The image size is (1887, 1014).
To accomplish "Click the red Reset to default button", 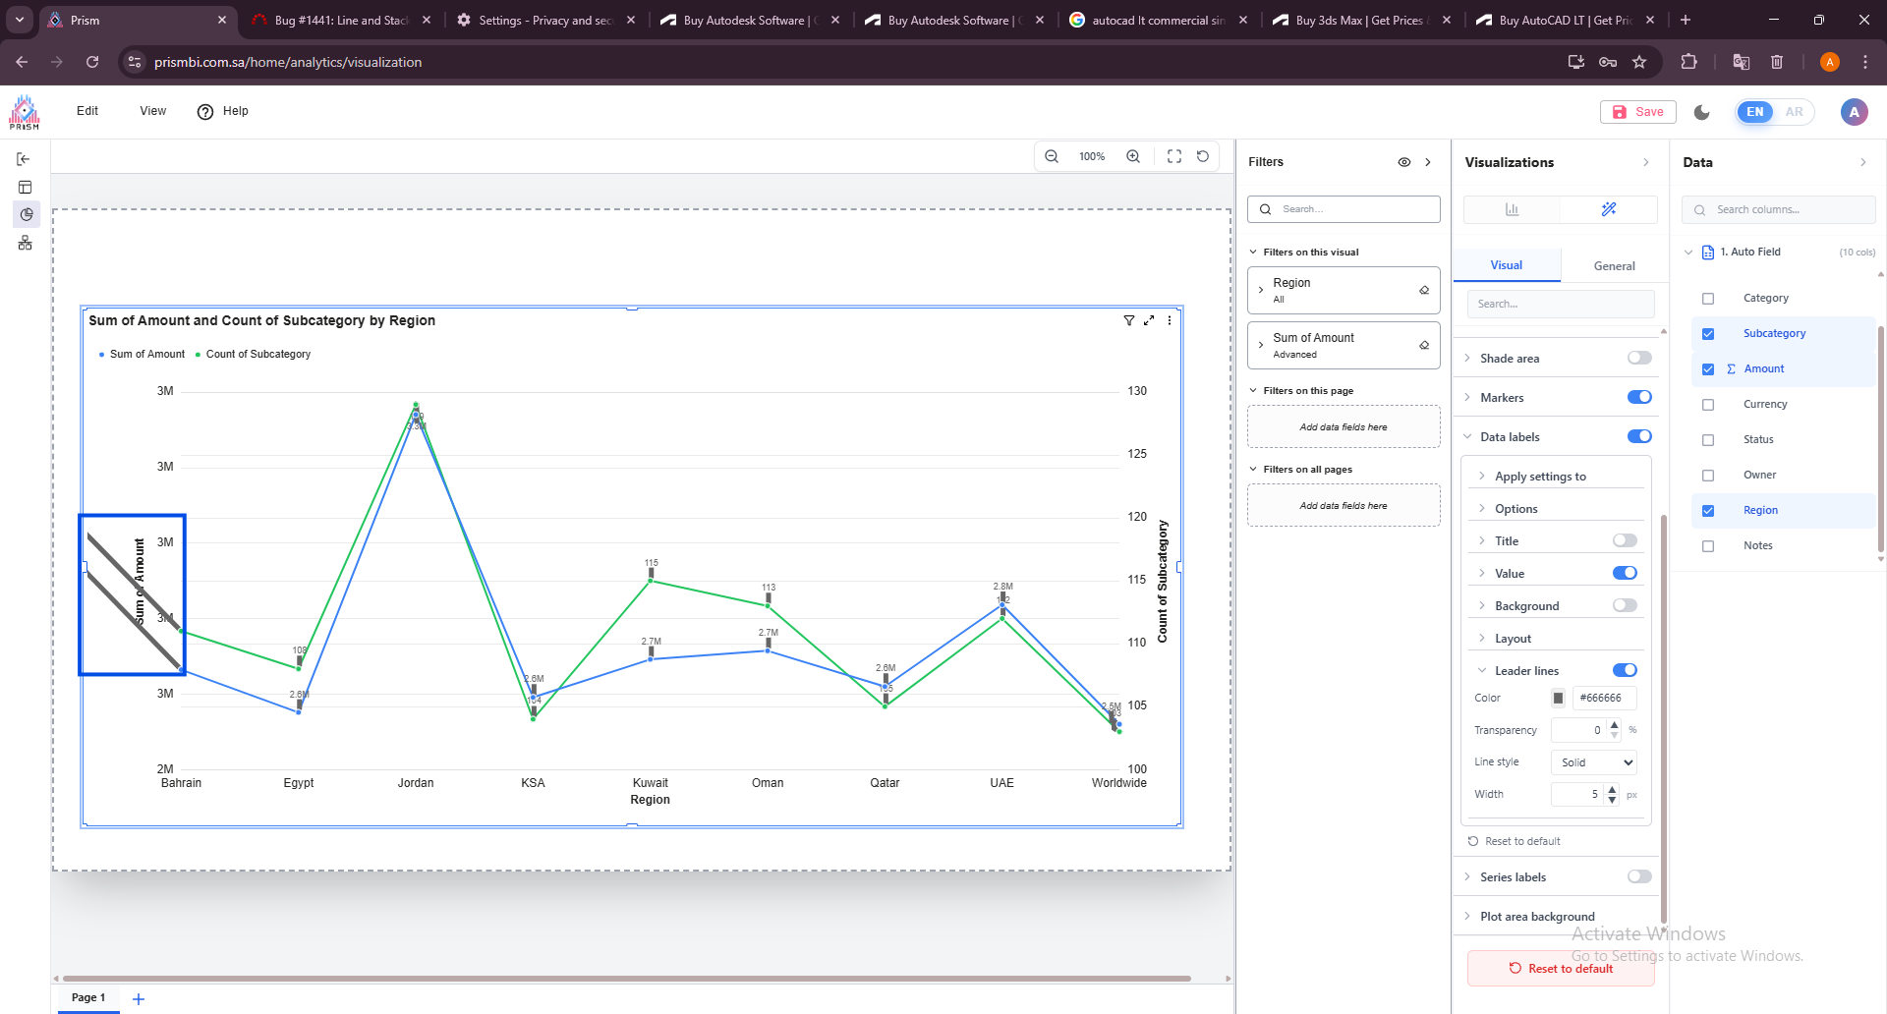I will point(1561,969).
